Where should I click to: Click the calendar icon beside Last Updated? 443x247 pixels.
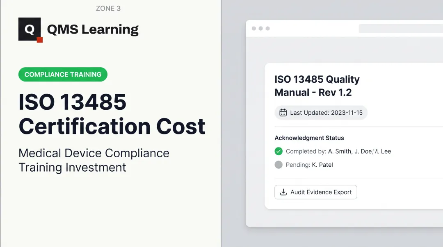pyautogui.click(x=283, y=113)
